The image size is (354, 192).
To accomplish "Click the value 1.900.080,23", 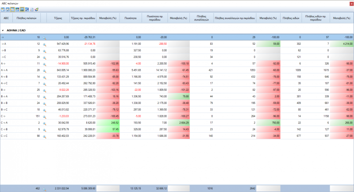I will pyautogui.click(x=88, y=70).
